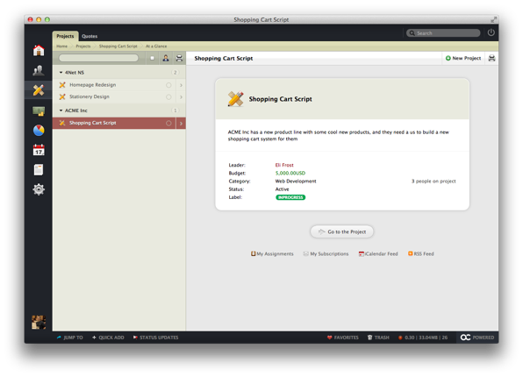Open the Projects pencil-and-ruler sidebar icon
The image size is (523, 377).
(39, 90)
